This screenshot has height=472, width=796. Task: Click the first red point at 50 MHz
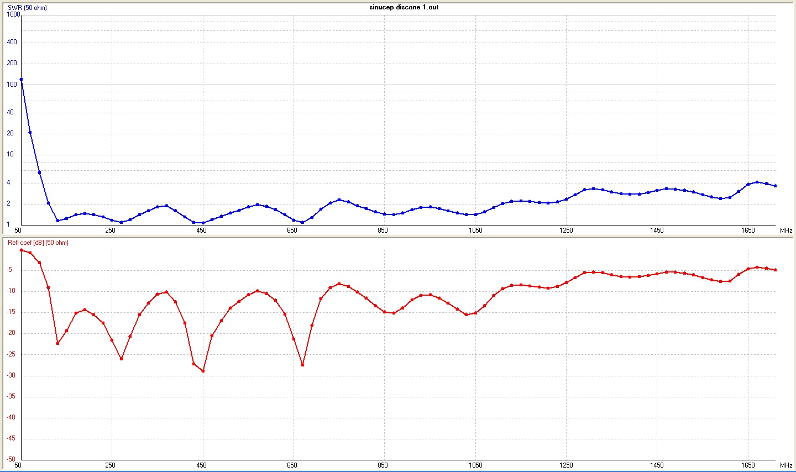pyautogui.click(x=21, y=250)
